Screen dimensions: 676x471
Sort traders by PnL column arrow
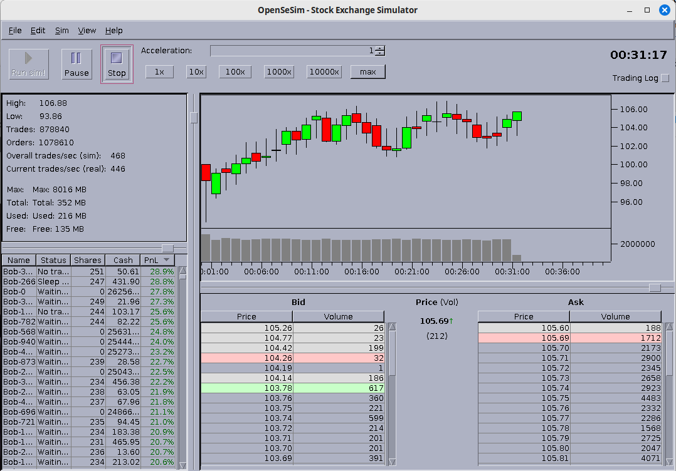point(166,260)
